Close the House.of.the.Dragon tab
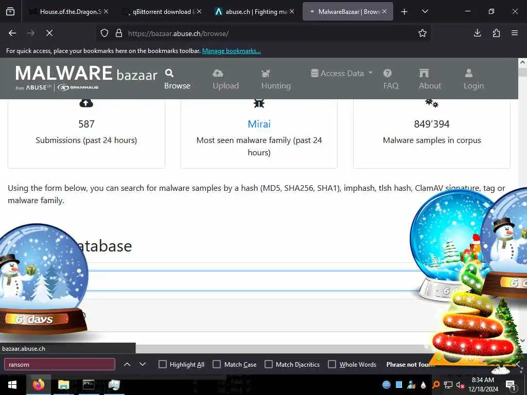Viewport: 527px width, 395px height. [x=106, y=11]
